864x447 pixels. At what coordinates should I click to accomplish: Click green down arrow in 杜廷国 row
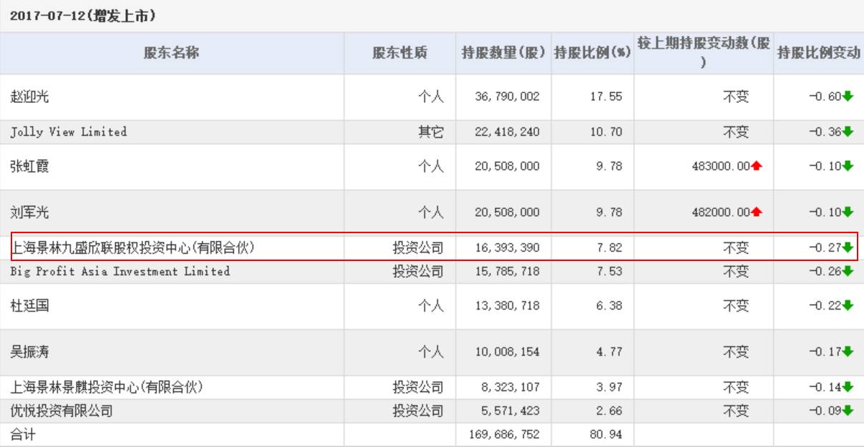click(x=848, y=305)
